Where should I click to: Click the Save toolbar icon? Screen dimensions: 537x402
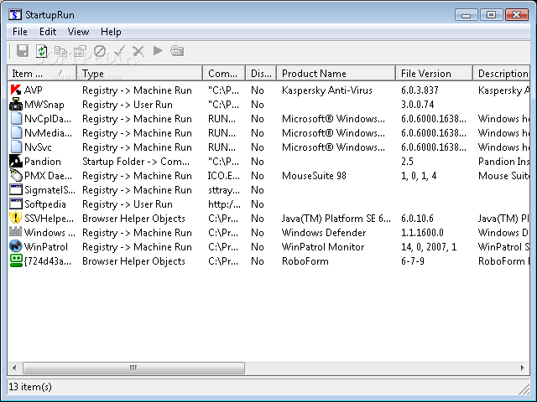point(23,51)
